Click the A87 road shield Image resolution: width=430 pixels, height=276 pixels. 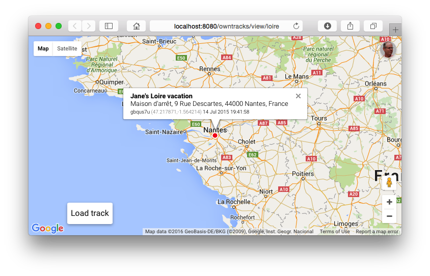tap(263, 123)
